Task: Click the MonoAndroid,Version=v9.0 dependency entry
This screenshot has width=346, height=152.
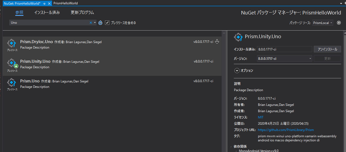Action: coord(258,150)
